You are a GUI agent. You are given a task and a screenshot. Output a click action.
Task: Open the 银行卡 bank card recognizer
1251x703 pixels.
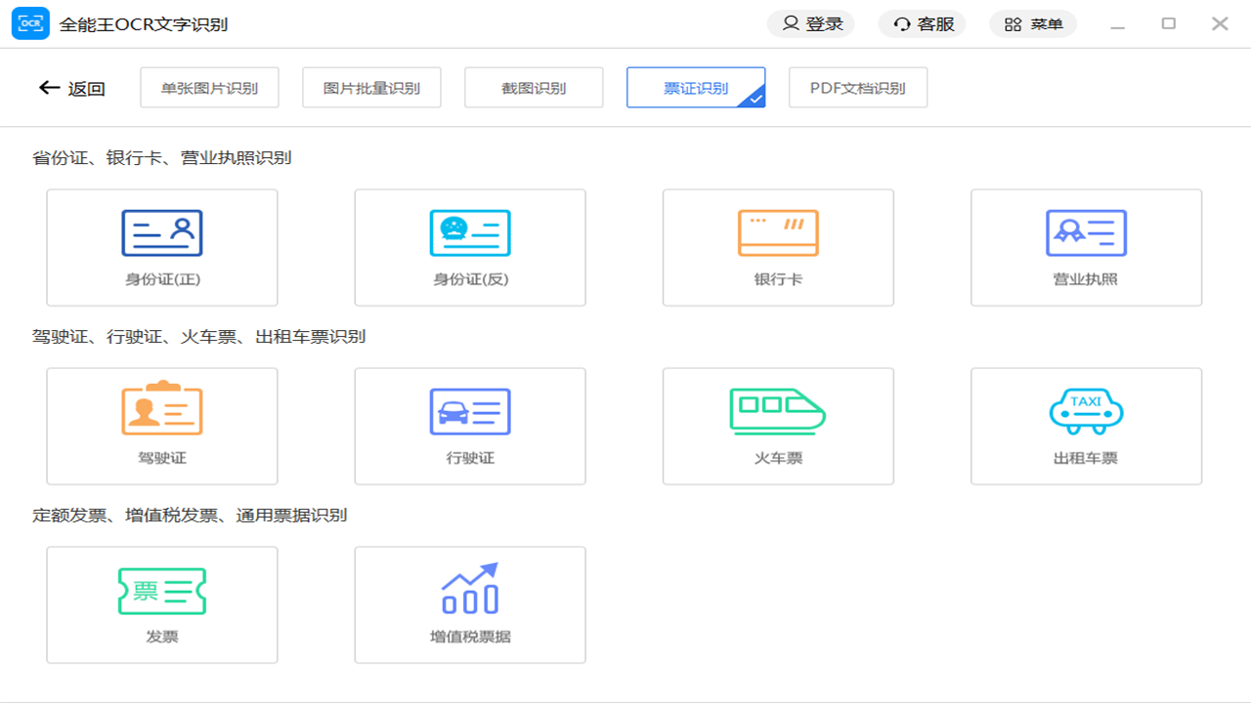coord(778,247)
